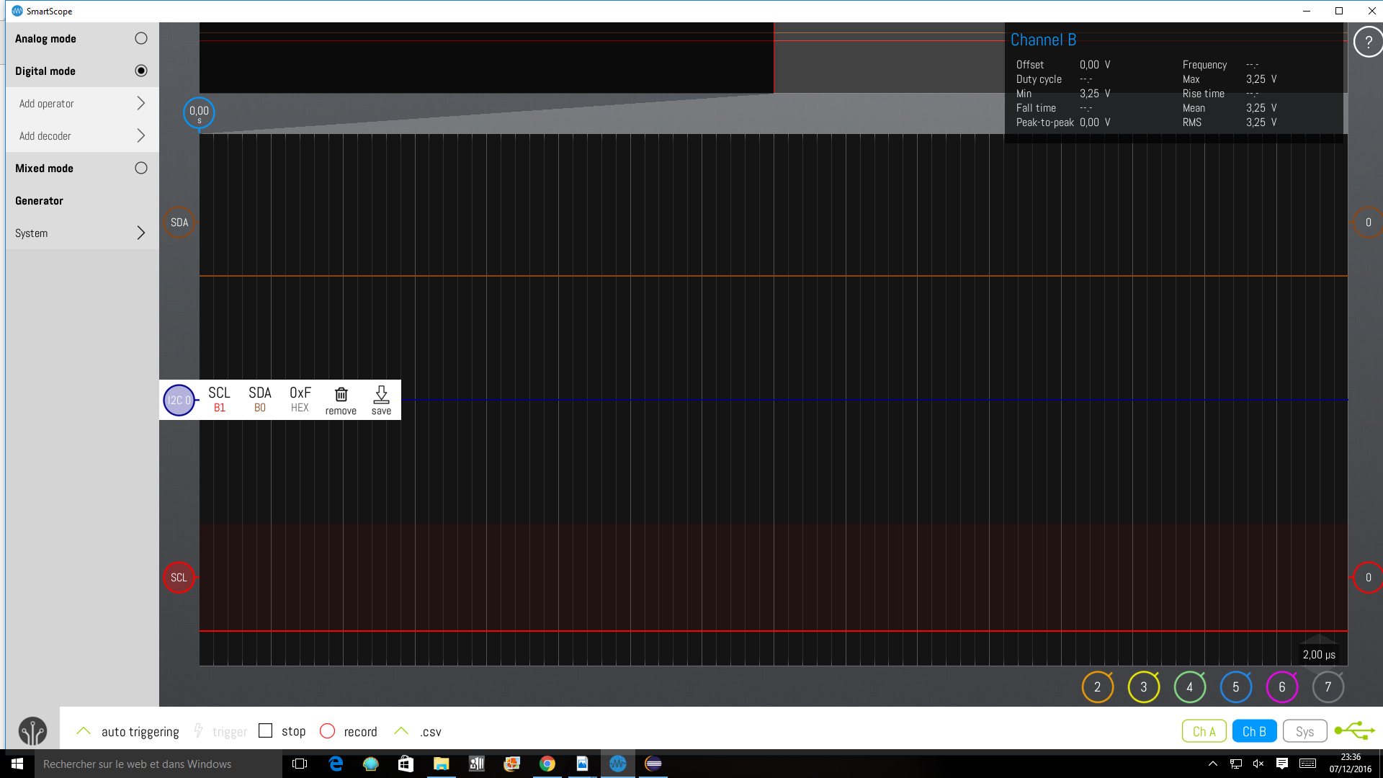Select Digital mode radio button
The height and width of the screenshot is (778, 1383).
tap(141, 71)
